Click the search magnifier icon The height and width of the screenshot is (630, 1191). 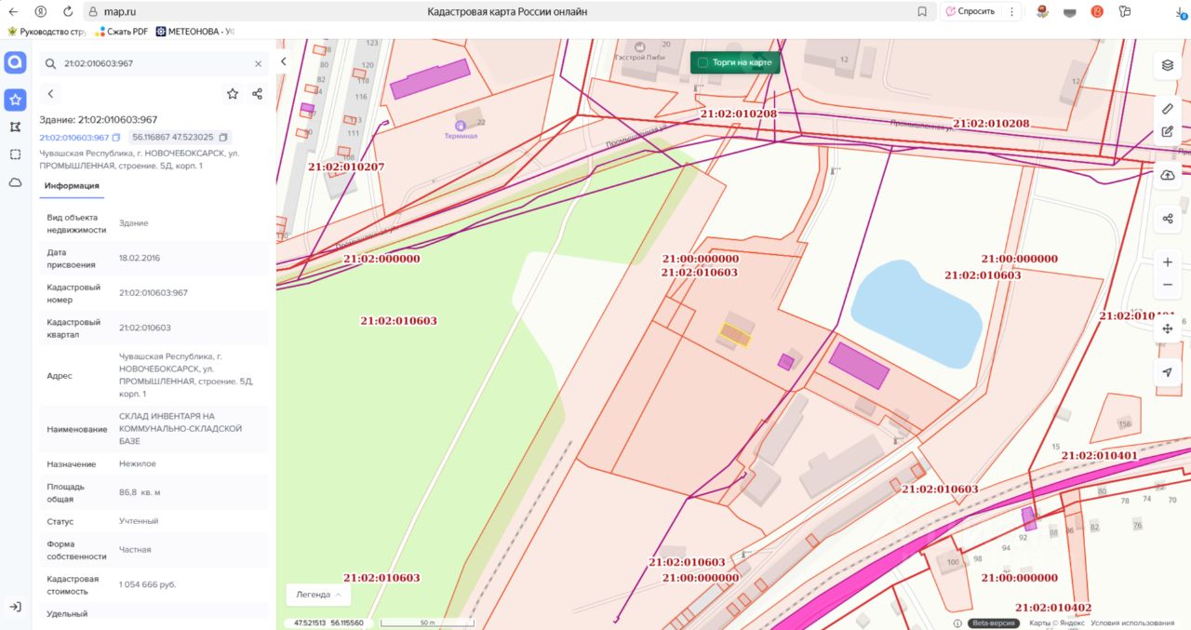click(50, 63)
